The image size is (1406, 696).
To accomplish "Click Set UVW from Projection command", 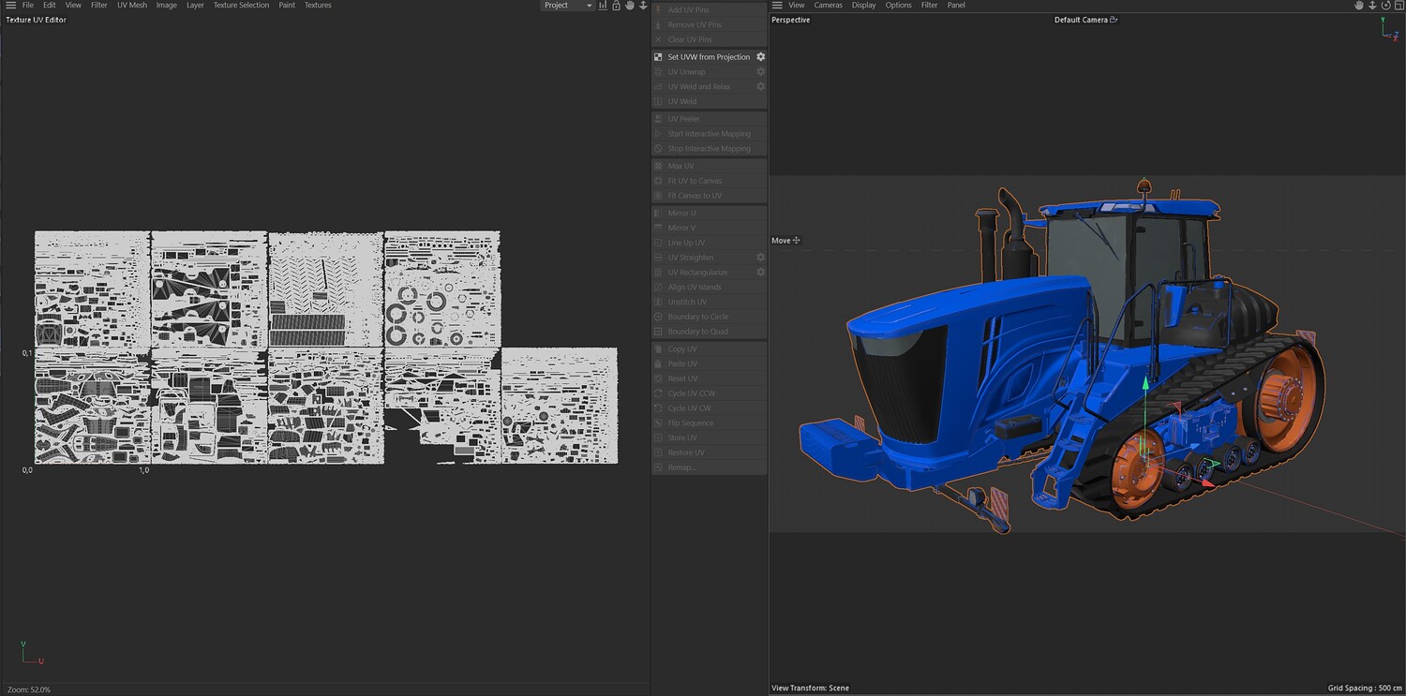I will click(709, 57).
